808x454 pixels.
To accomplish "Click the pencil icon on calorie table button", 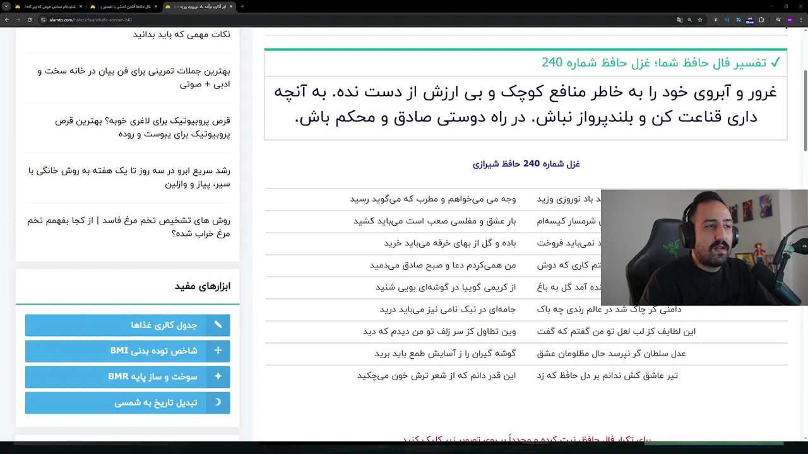I will (218, 325).
